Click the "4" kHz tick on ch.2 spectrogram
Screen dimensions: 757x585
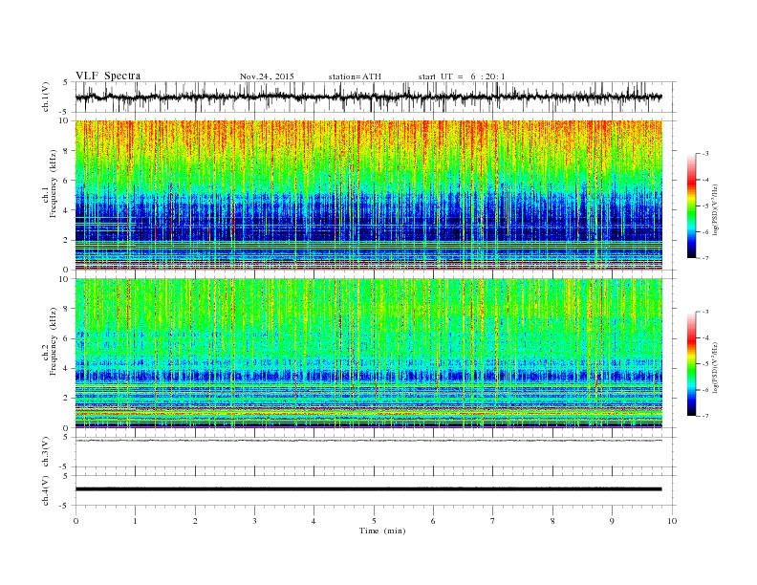point(66,368)
